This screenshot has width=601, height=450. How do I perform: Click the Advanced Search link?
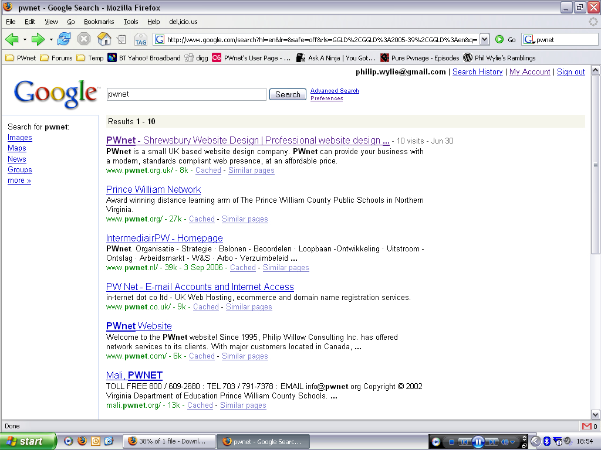pyautogui.click(x=335, y=91)
